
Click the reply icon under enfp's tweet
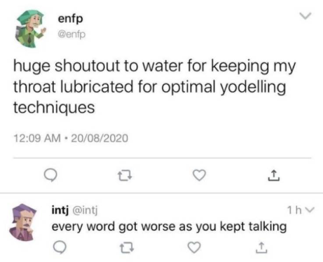(x=50, y=175)
